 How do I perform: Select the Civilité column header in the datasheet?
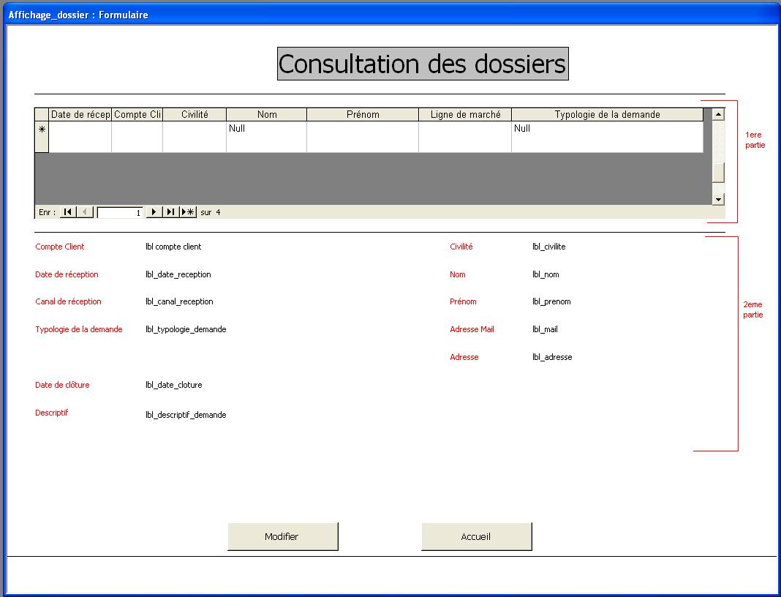195,115
